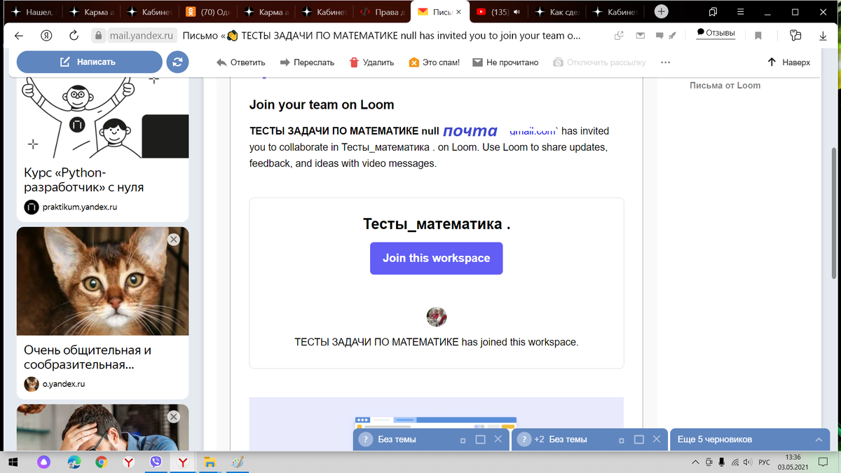Screen dimensions: 841x473
Task: Open downloads with the down arrow icon
Action: click(821, 36)
